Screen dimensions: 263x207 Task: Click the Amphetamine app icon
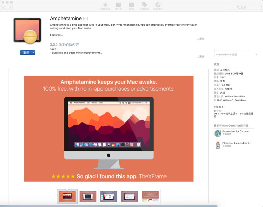click(x=27, y=31)
